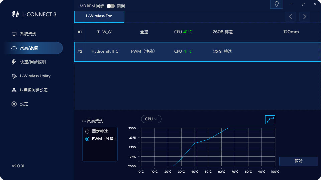
Task: Click the green temperature marker line on graph
Action: click(196, 147)
